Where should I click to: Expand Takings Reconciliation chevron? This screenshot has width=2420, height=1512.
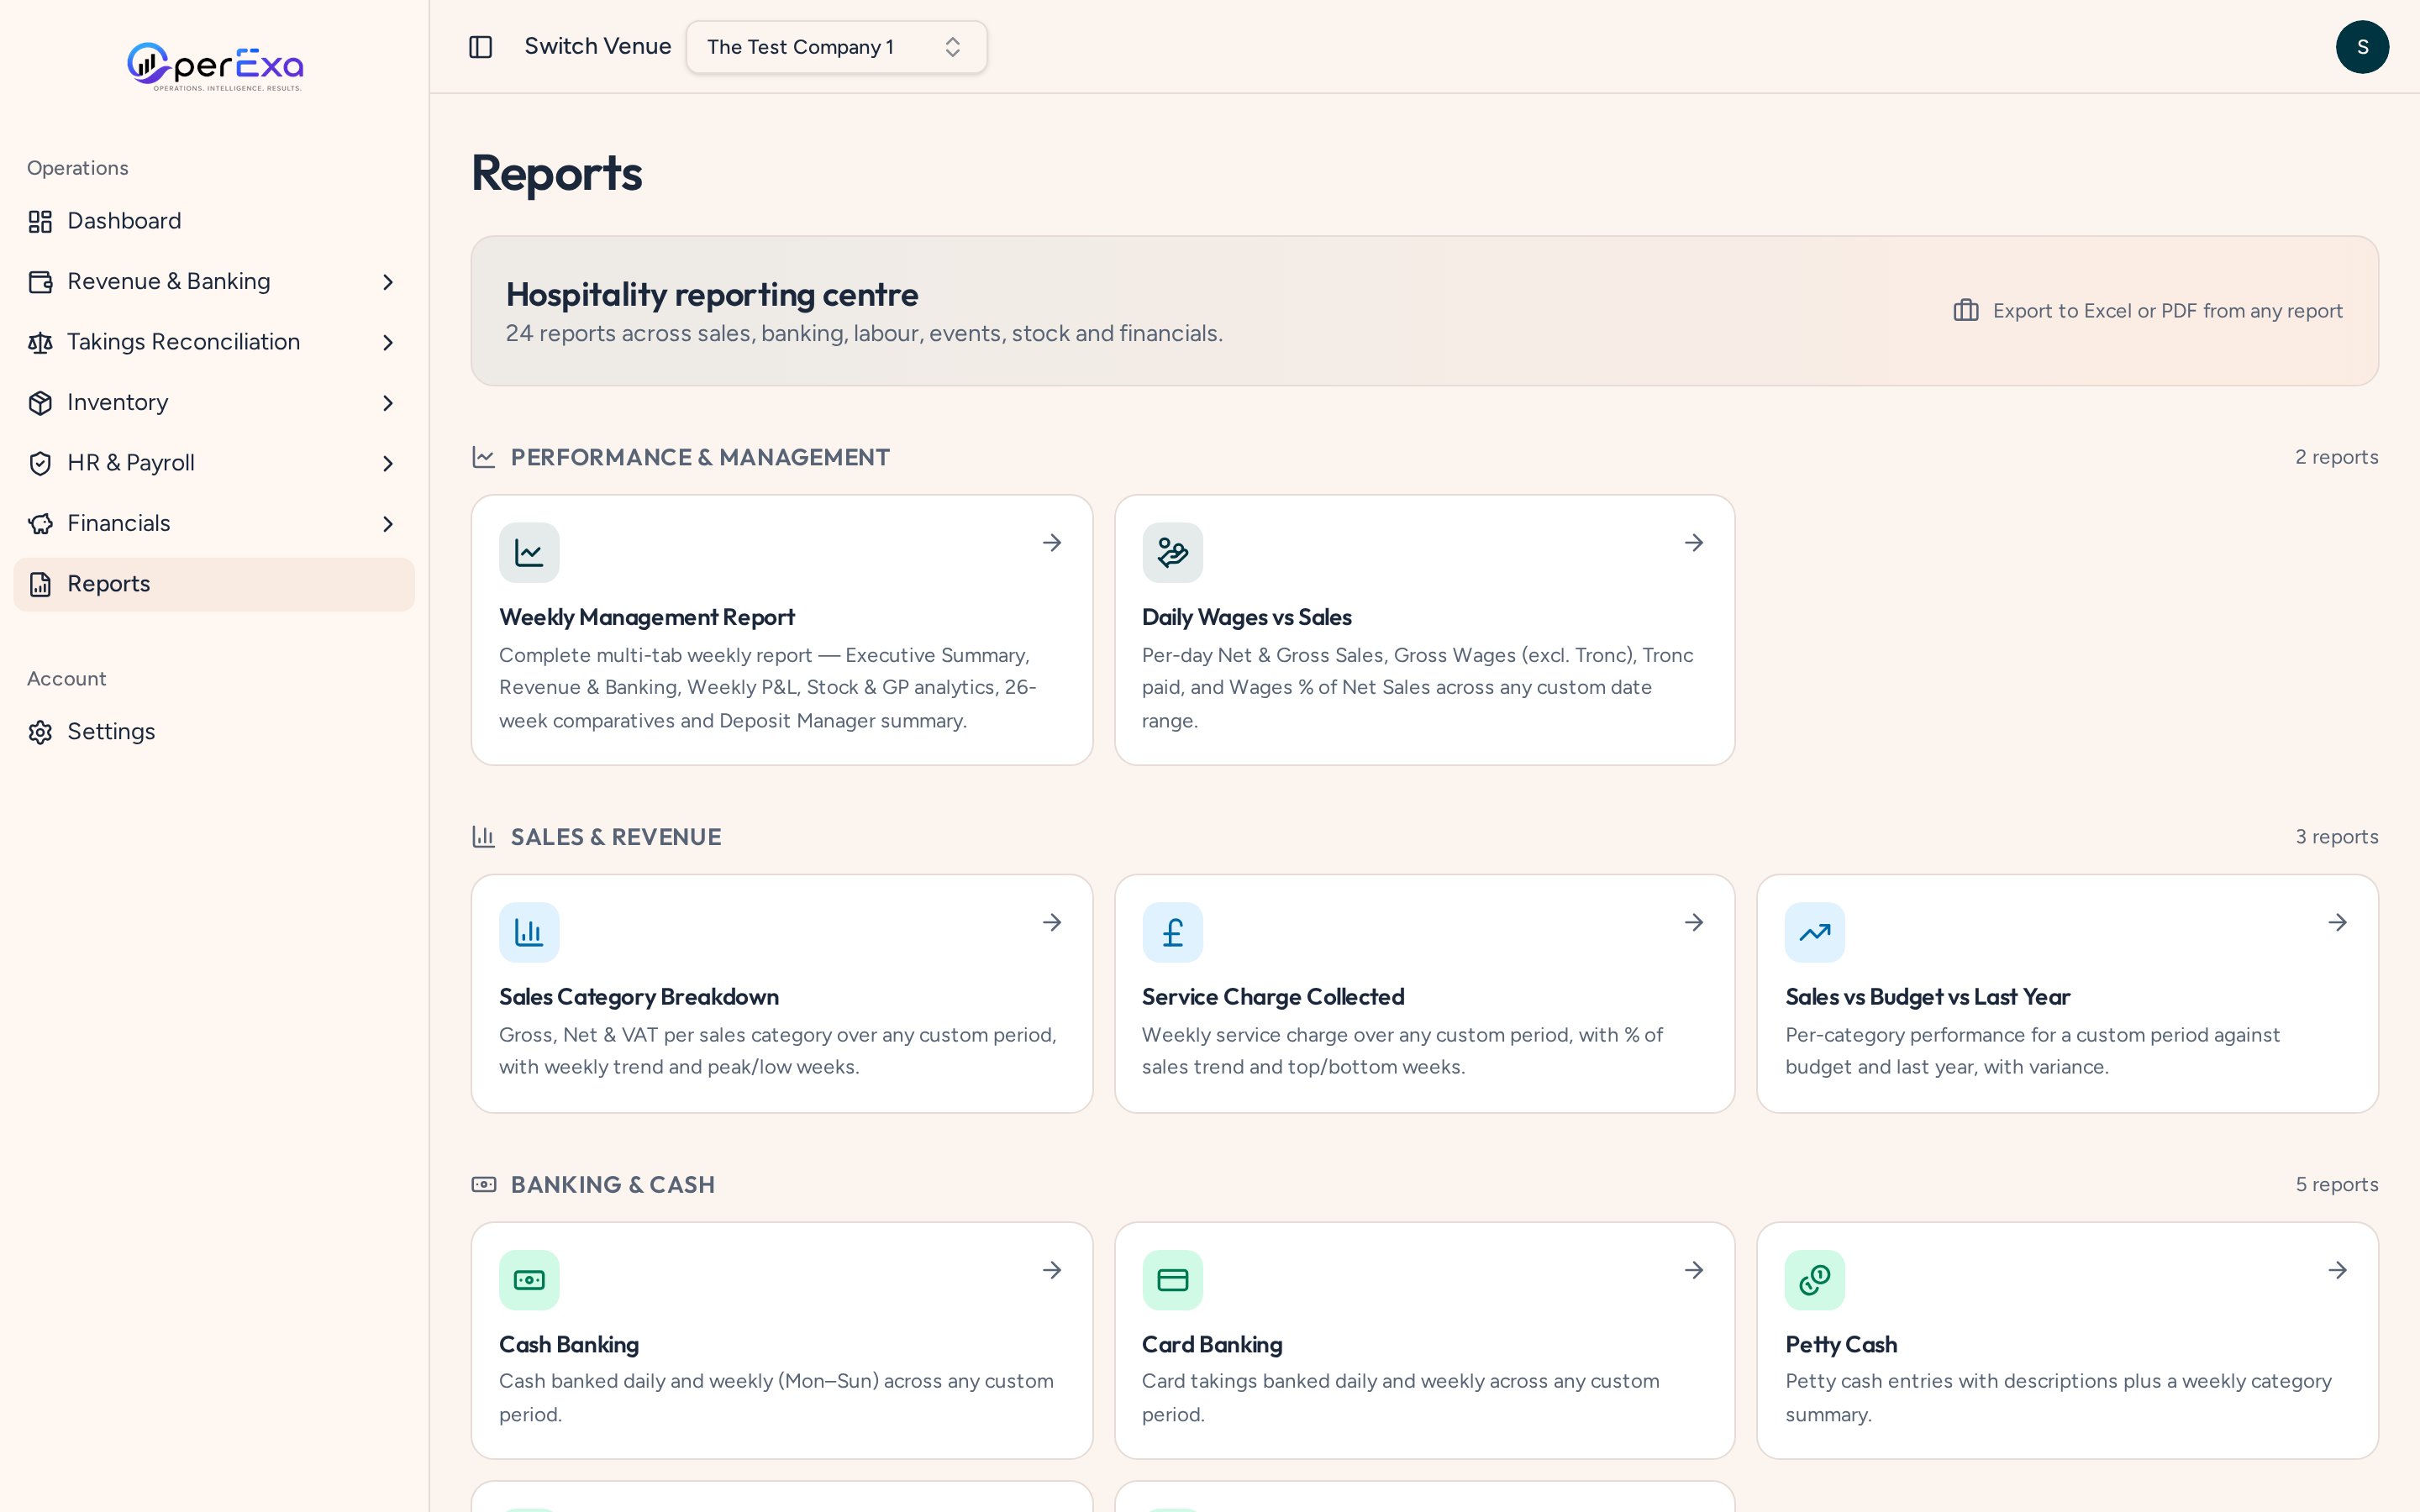[x=388, y=342]
